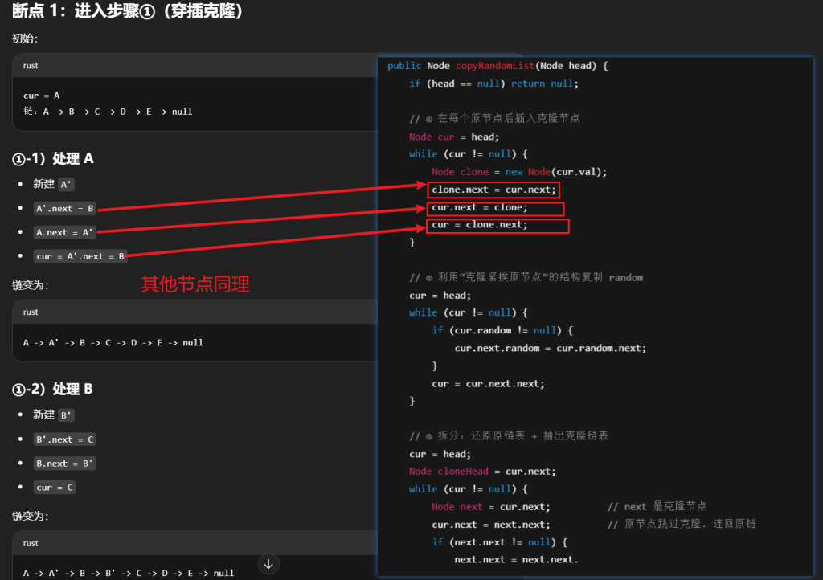Click the heading '断点 1：进入步骤①（穿插克隆）'

point(129,12)
